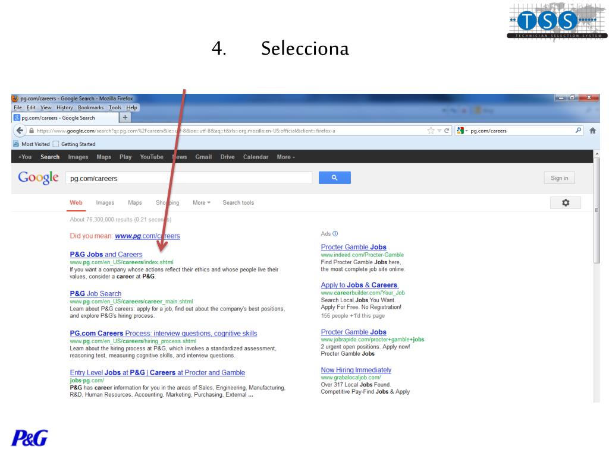
Task: Click the scrollbar up arrow
Action: pyautogui.click(x=597, y=154)
